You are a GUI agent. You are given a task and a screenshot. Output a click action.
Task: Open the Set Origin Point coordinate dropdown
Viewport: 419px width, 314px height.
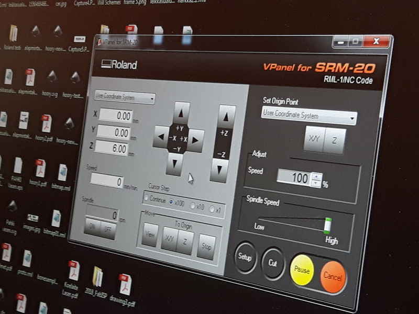(x=309, y=116)
